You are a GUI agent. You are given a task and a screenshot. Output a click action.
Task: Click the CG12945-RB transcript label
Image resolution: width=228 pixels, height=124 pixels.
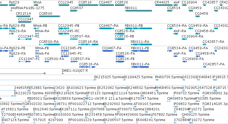[69, 26]
